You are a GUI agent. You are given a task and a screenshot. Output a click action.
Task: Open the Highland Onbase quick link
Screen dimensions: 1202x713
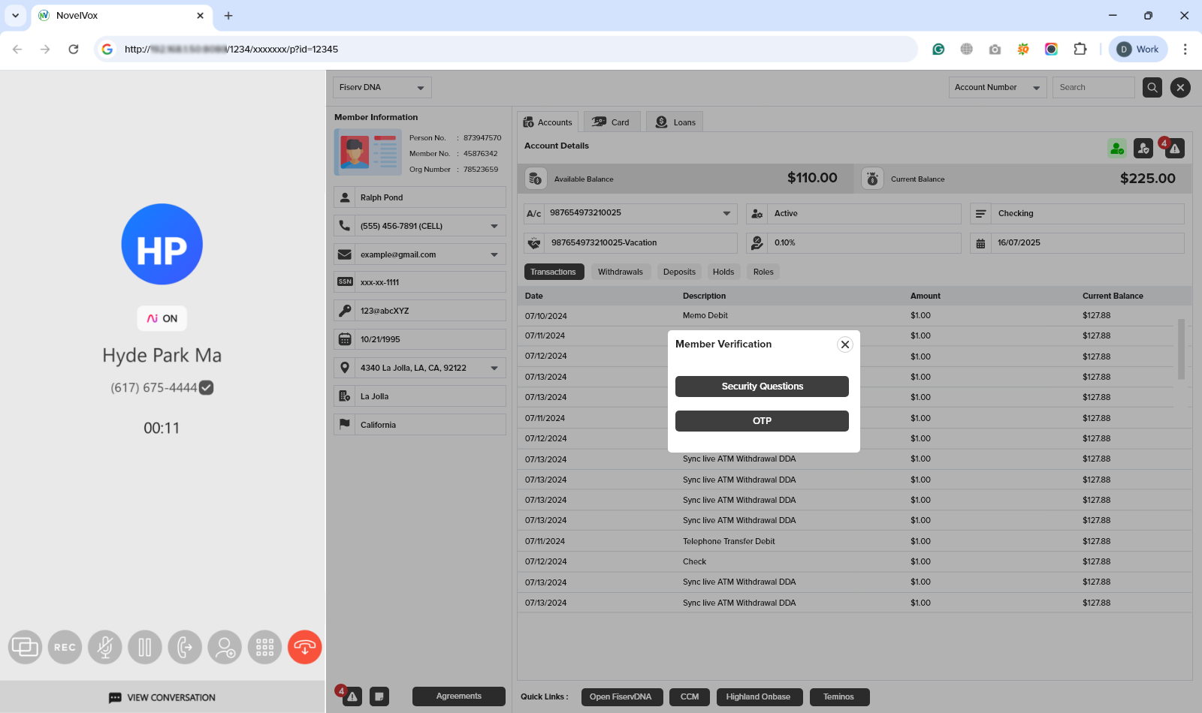point(758,697)
